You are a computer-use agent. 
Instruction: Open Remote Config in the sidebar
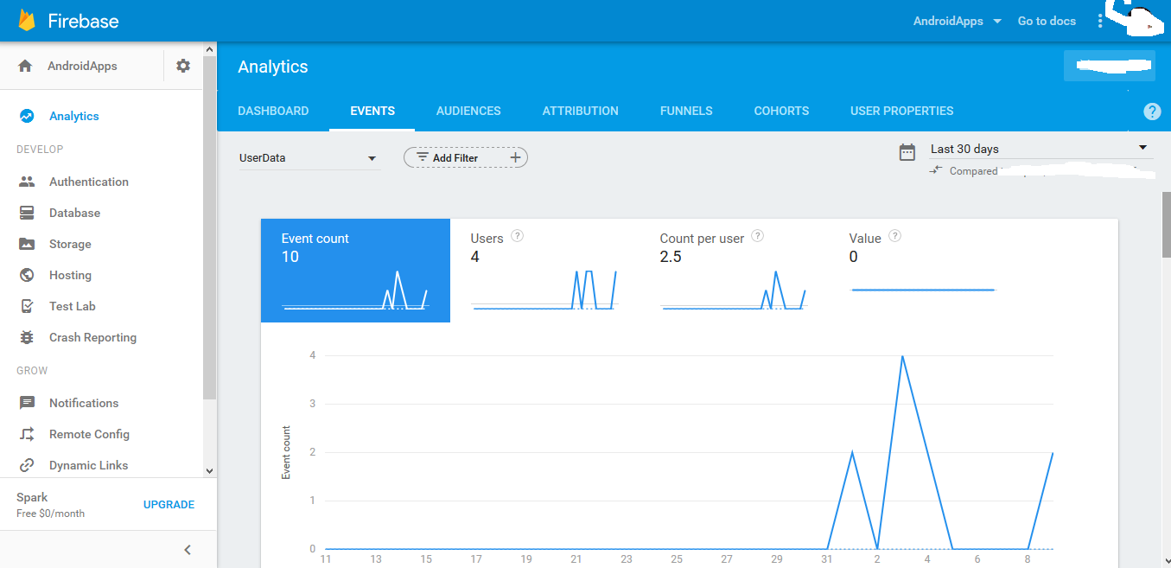coord(89,434)
